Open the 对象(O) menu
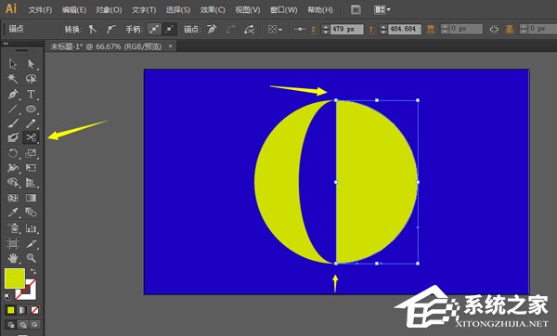The width and height of the screenshot is (557, 336). pos(109,10)
